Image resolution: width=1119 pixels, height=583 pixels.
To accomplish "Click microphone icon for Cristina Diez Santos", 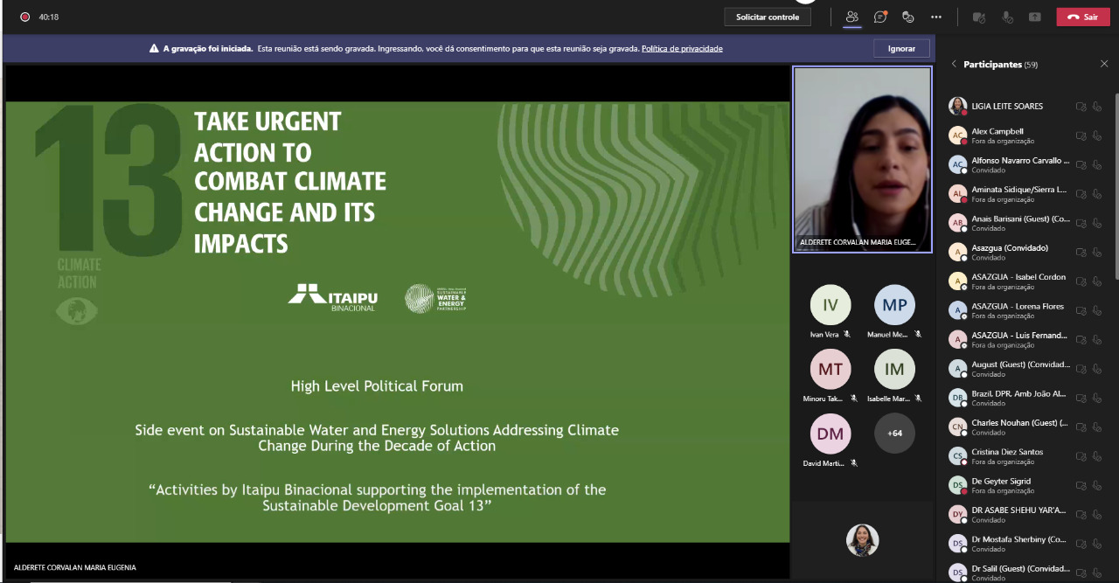I will 1097,456.
